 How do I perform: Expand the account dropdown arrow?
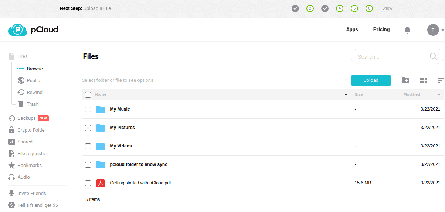[x=442, y=30]
